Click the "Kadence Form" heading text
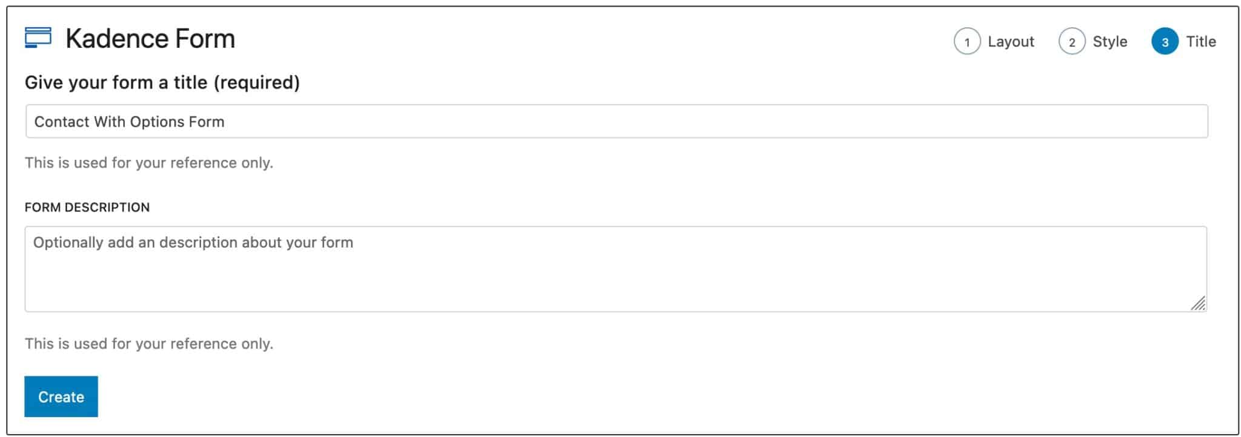The width and height of the screenshot is (1241, 437). pyautogui.click(x=150, y=39)
